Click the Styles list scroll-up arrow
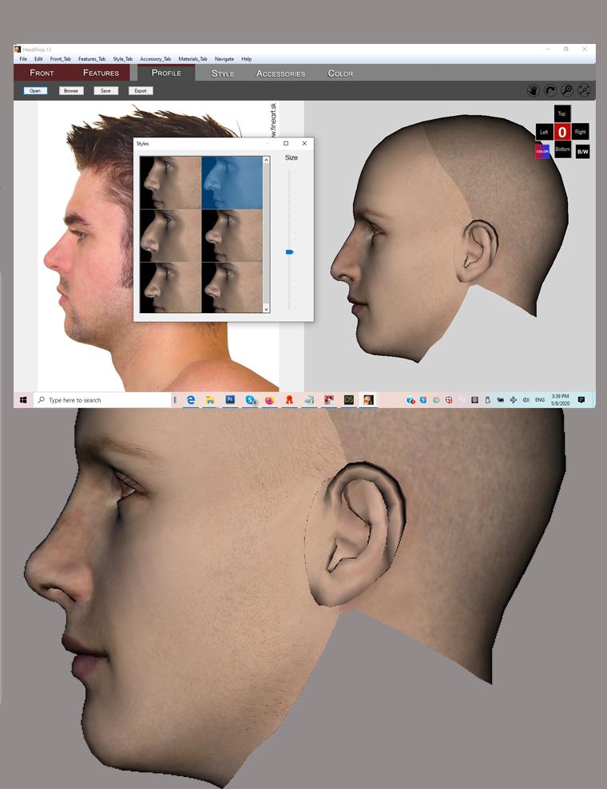607x789 pixels. pos(266,160)
